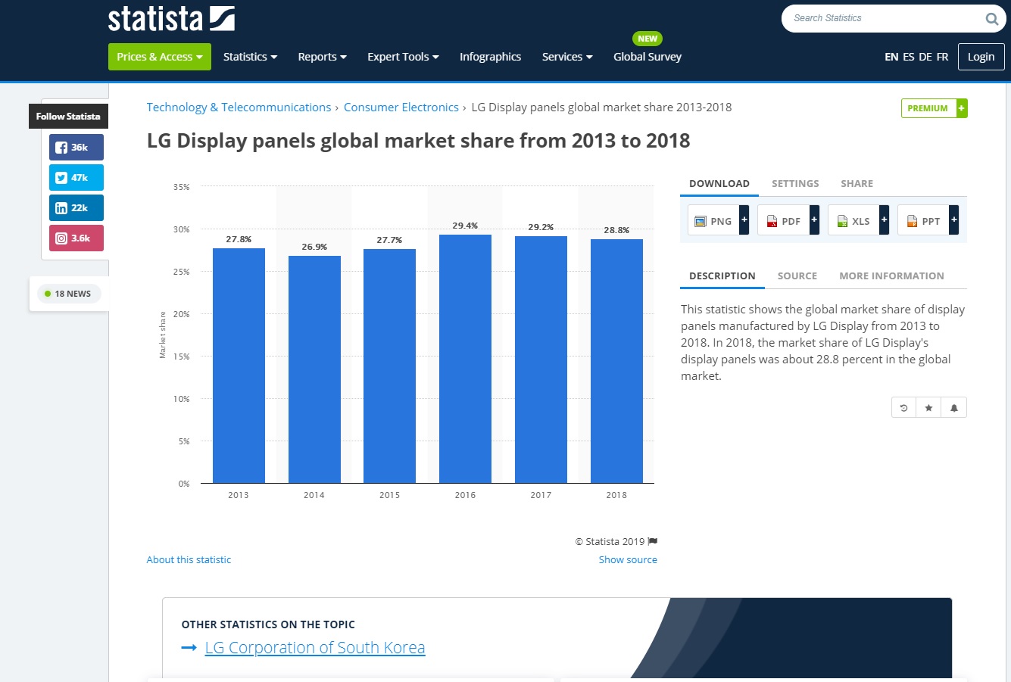Expand the Services menu
Screen dimensions: 1011x682
[567, 57]
